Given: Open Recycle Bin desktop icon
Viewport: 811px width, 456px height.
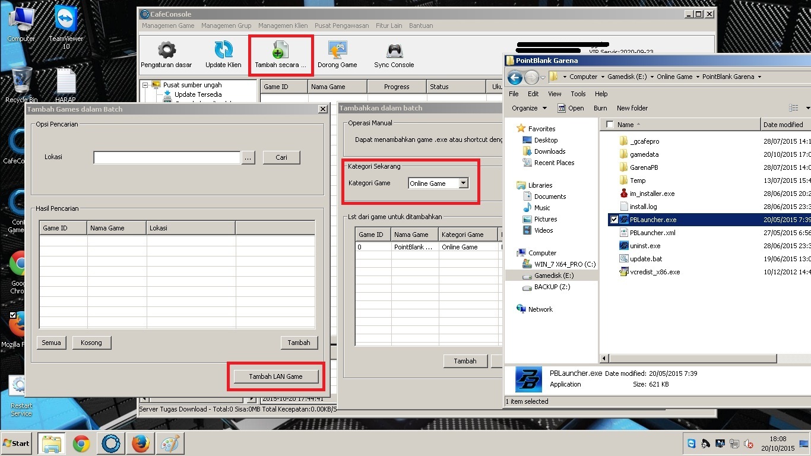Looking at the screenshot, I should tap(21, 84).
